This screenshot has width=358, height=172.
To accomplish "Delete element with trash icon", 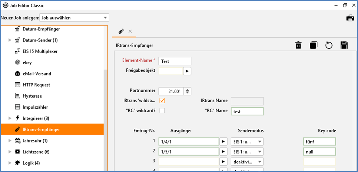I will [x=298, y=45].
